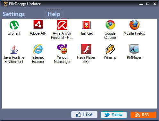Viewport: 159px width, 121px height.
Task: Pick the Internet Explorer icon
Action: click(38, 49)
